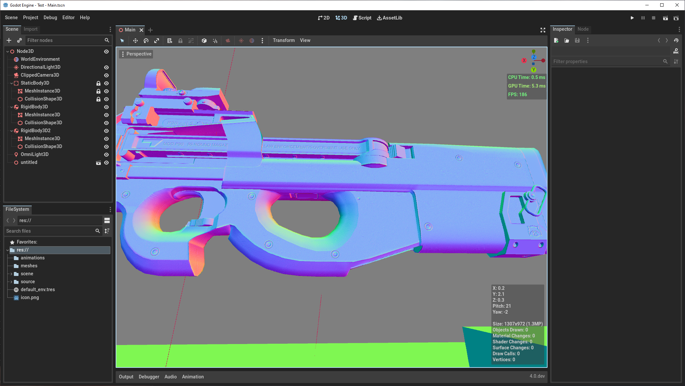Open a new inspector resource with the new file icon

[556, 40]
